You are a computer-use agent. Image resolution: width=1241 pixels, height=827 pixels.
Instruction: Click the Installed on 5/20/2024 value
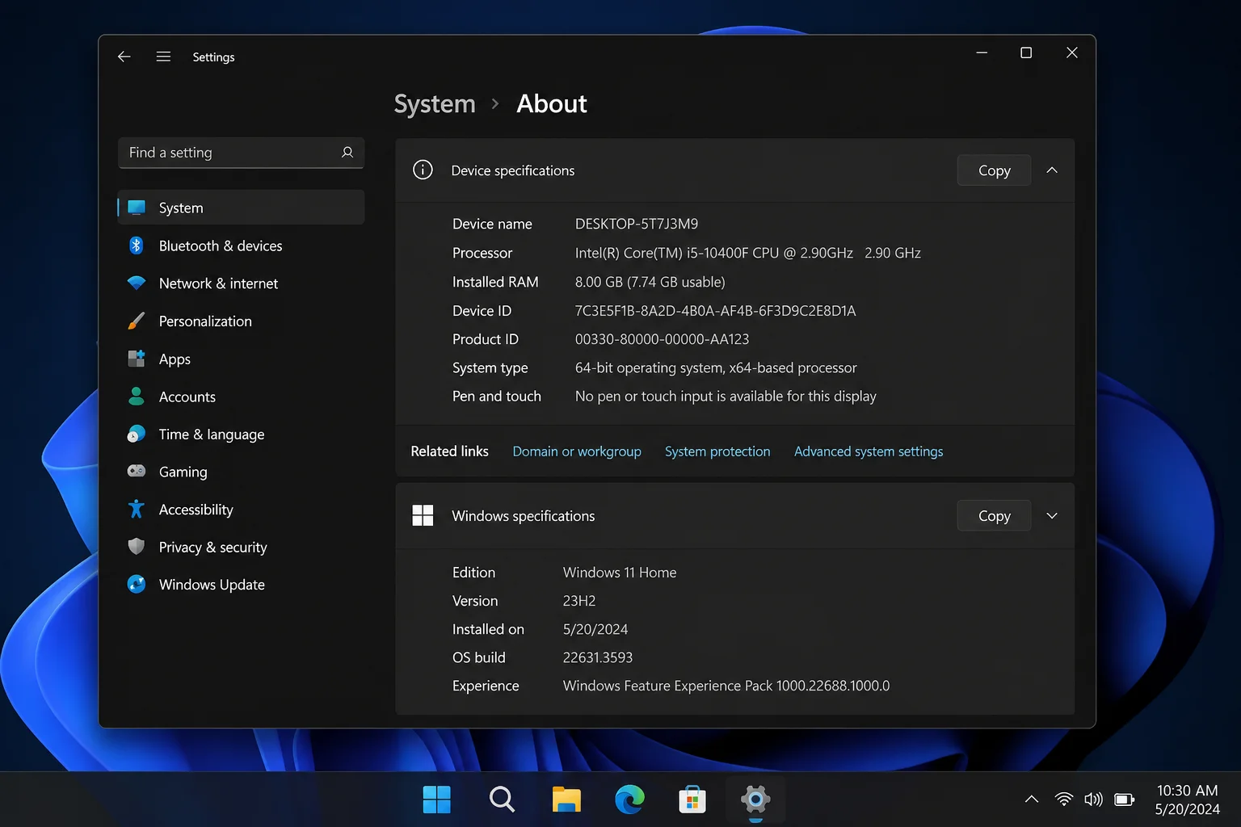tap(595, 629)
